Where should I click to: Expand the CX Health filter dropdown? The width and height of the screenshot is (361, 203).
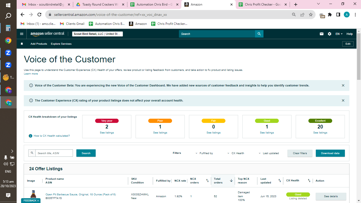click(236, 153)
